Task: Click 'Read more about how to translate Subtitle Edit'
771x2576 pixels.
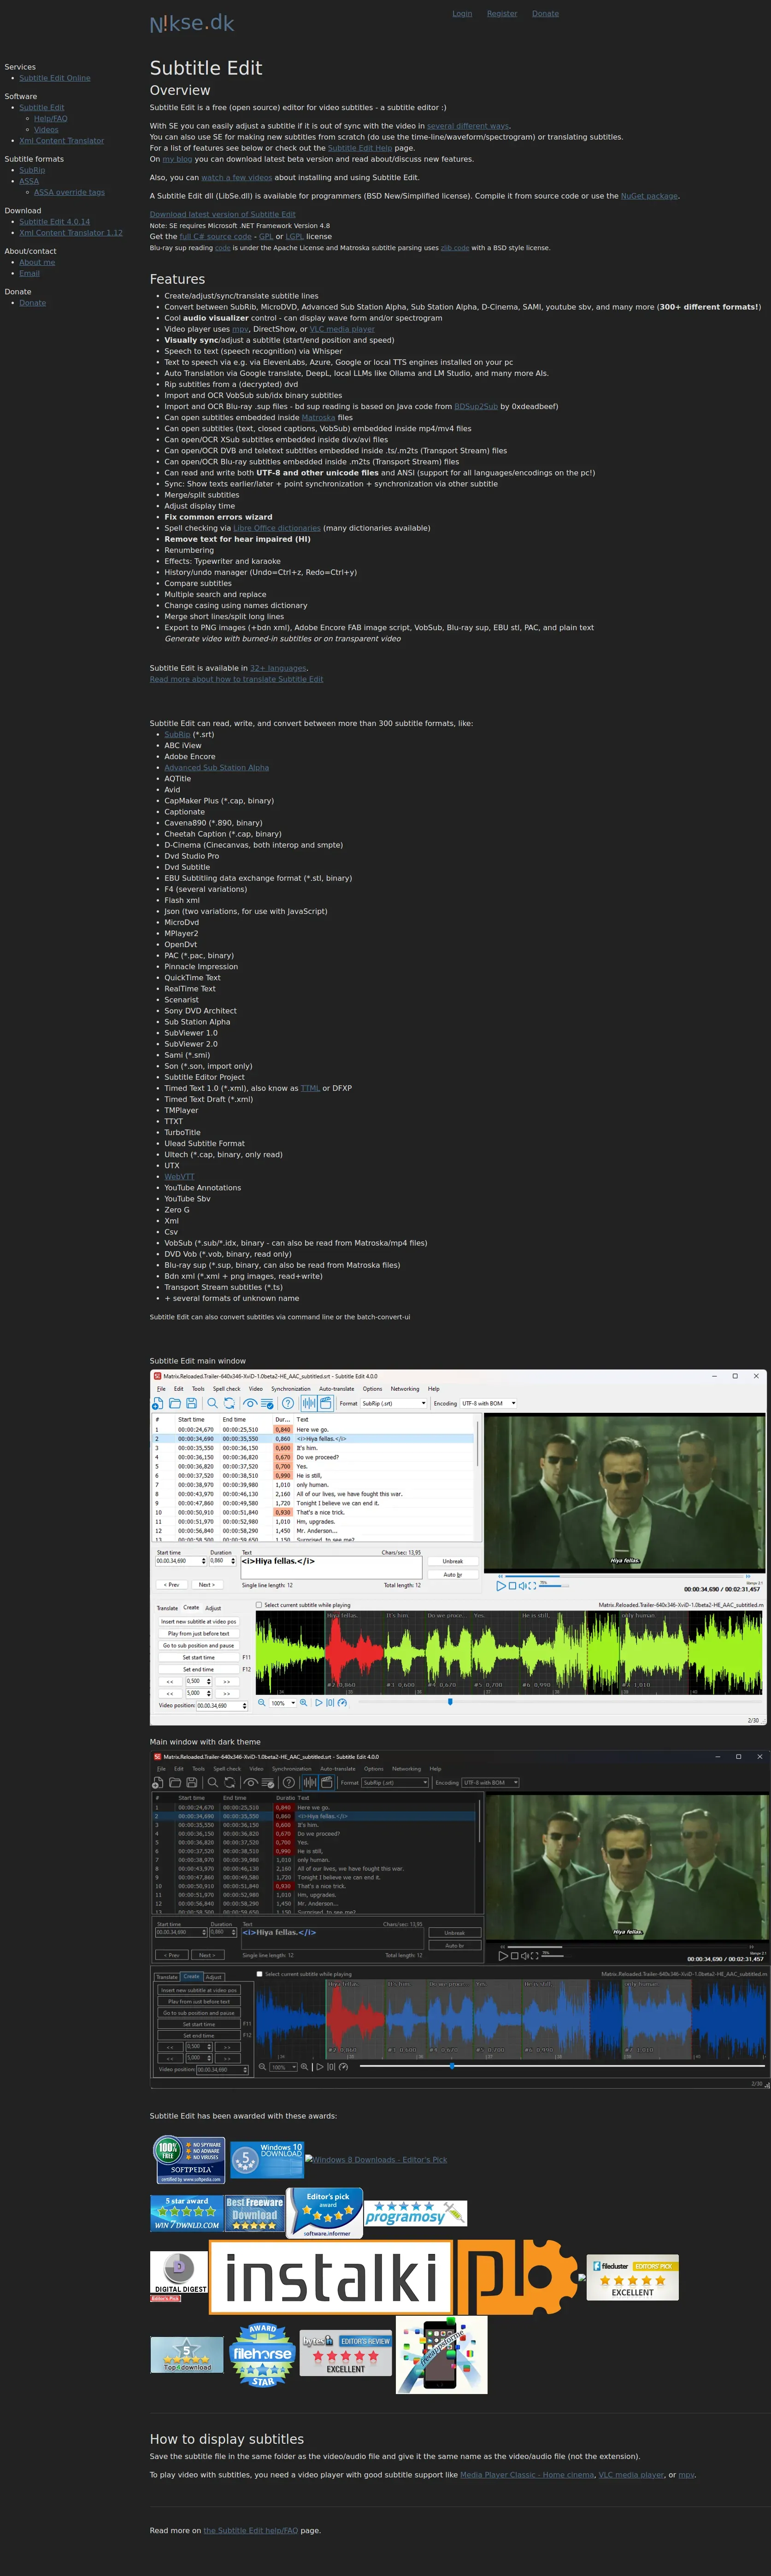Action: pyautogui.click(x=236, y=679)
